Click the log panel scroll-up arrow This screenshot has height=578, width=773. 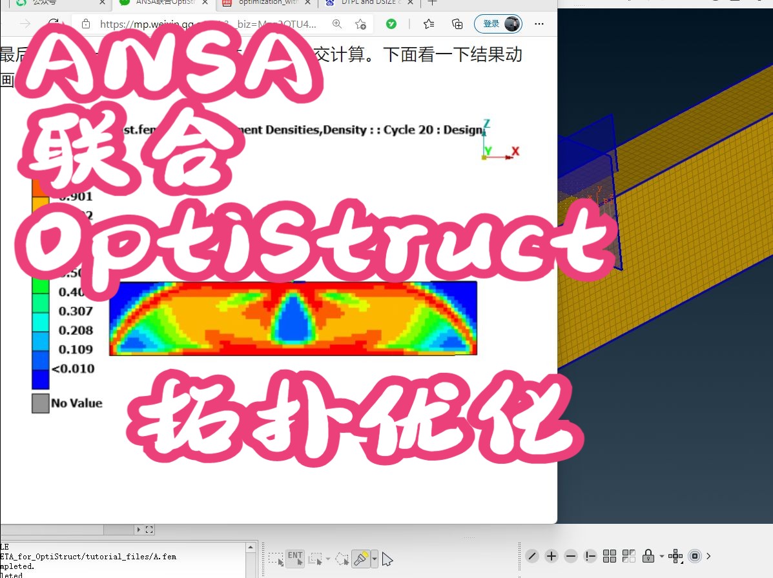[x=251, y=547]
